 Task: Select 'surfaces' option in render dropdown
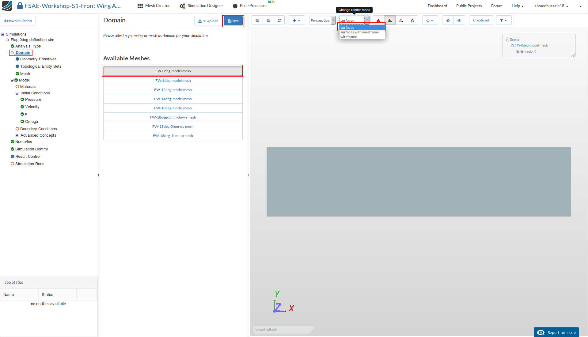pos(362,28)
